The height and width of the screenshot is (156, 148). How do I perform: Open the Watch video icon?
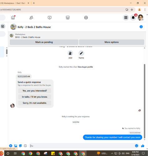50,17
